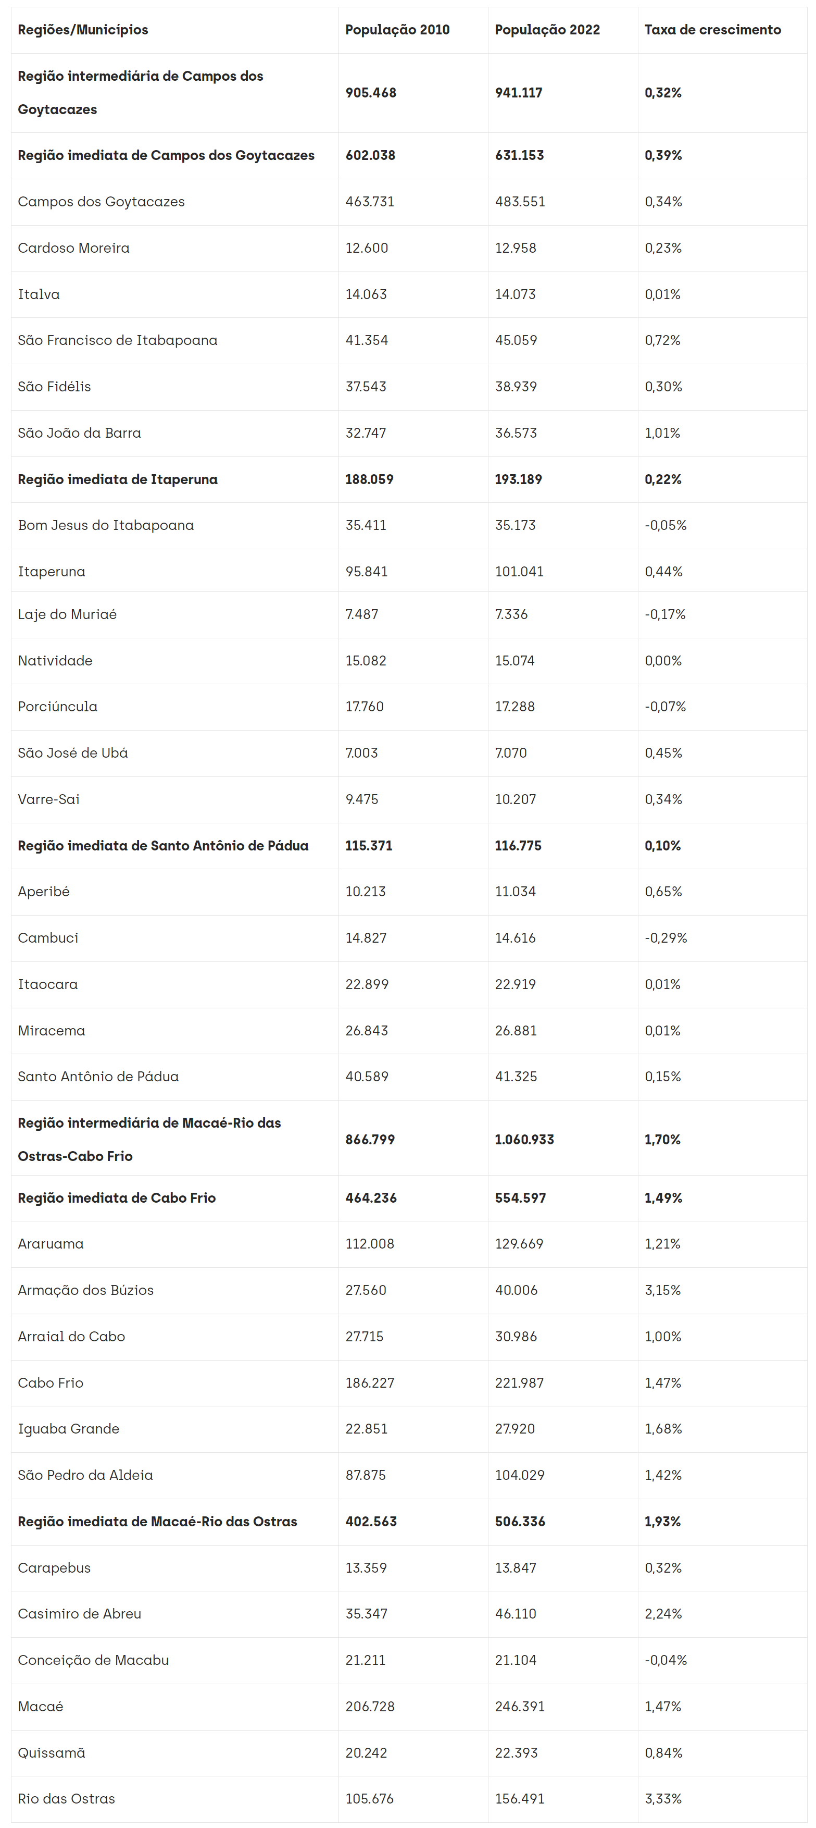Select São Francisco de Itabapoana cell

pyautogui.click(x=118, y=340)
